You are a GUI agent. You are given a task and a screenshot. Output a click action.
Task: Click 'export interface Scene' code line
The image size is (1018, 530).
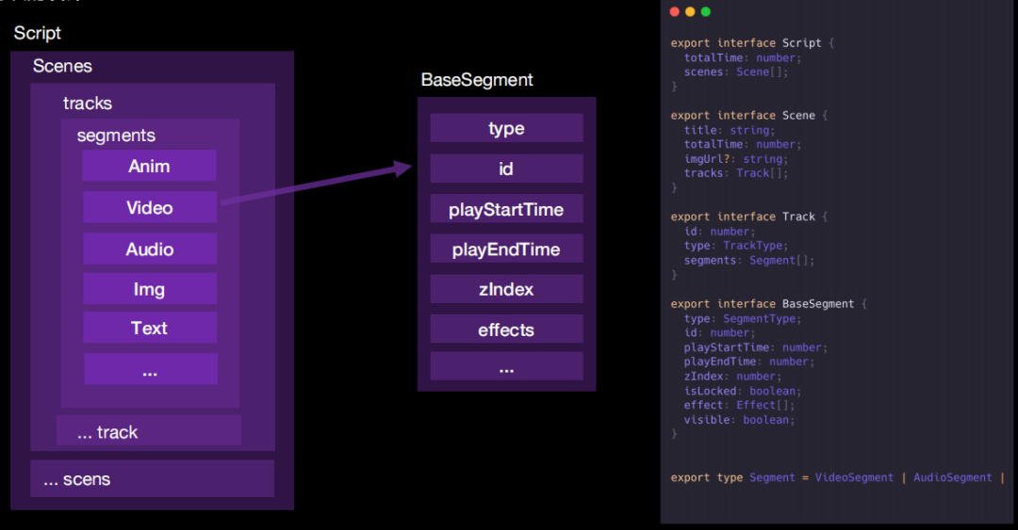(x=748, y=116)
